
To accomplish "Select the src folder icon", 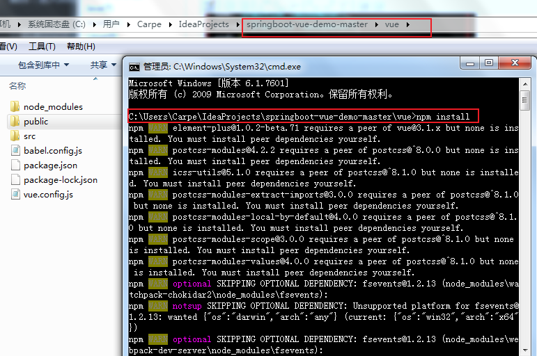I will (x=15, y=136).
